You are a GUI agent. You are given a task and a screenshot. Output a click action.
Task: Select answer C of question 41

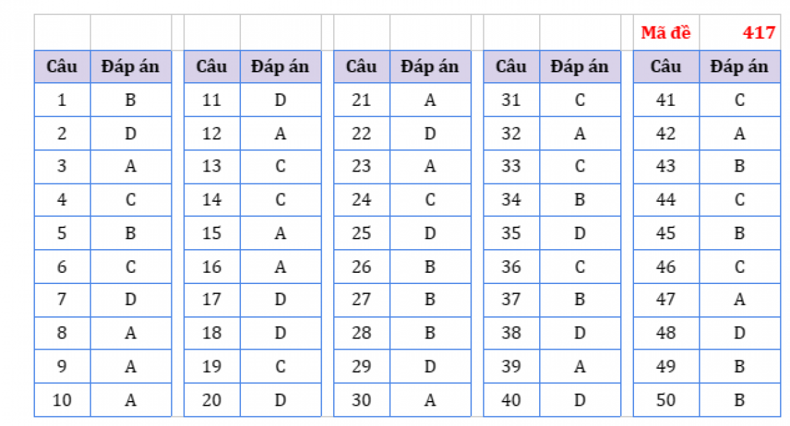pyautogui.click(x=740, y=100)
